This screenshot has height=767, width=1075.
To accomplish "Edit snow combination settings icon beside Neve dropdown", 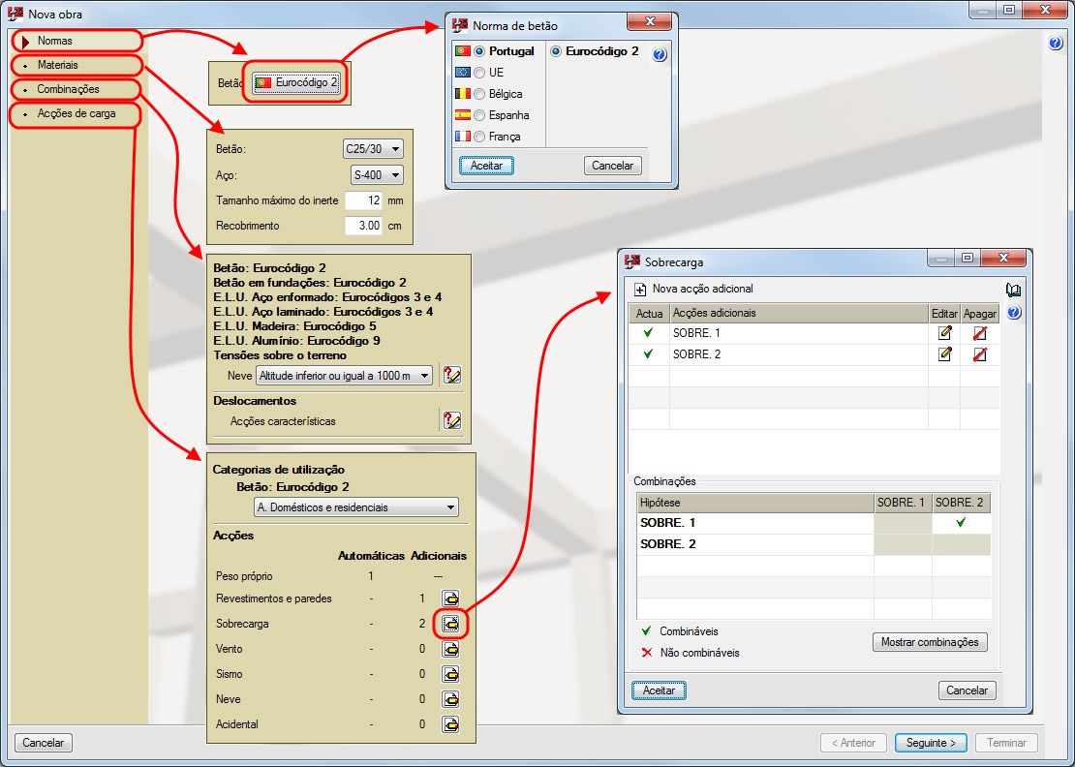I will 452,376.
